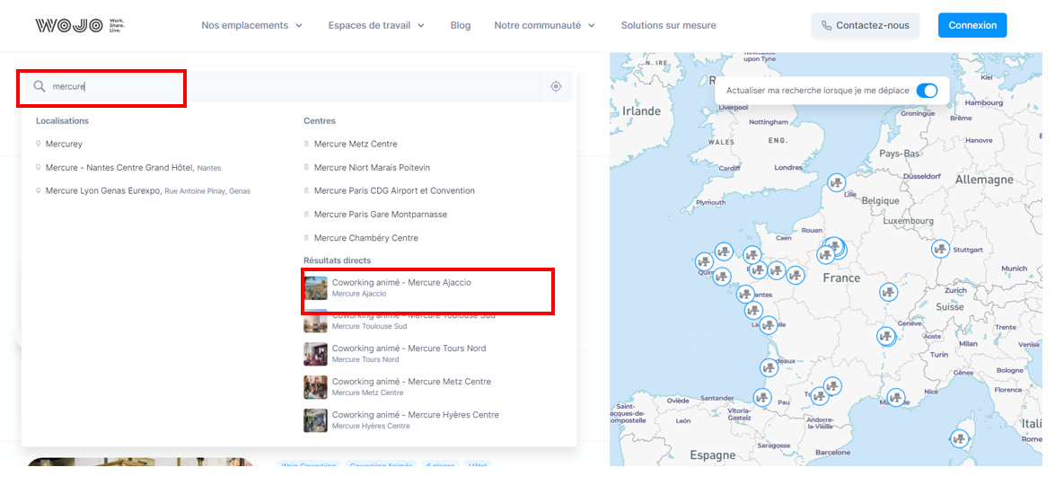Select the map marker near Quimper
Screen dimensions: 1055x485
pos(705,261)
